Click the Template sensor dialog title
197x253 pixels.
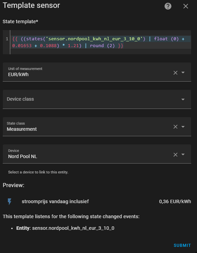(x=31, y=5)
